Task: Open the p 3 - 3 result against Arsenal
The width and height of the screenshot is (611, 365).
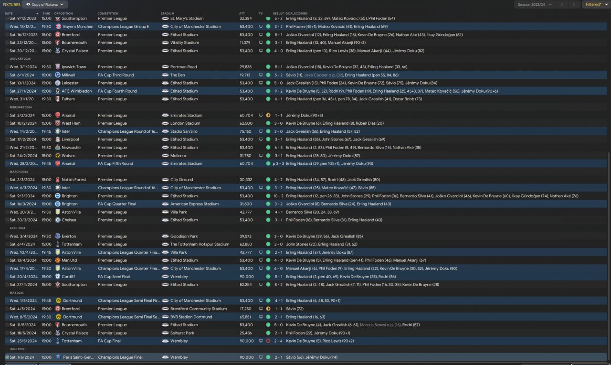Action: point(278,164)
